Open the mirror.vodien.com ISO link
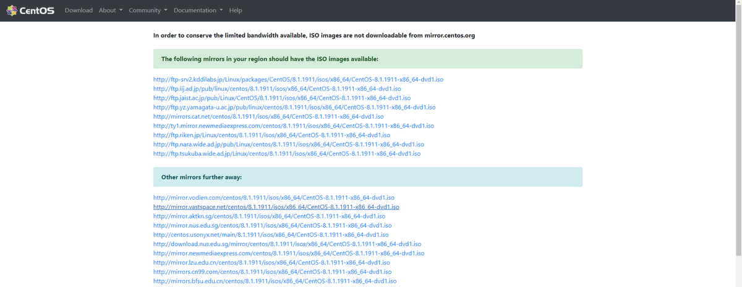The width and height of the screenshot is (742, 287). 273,198
